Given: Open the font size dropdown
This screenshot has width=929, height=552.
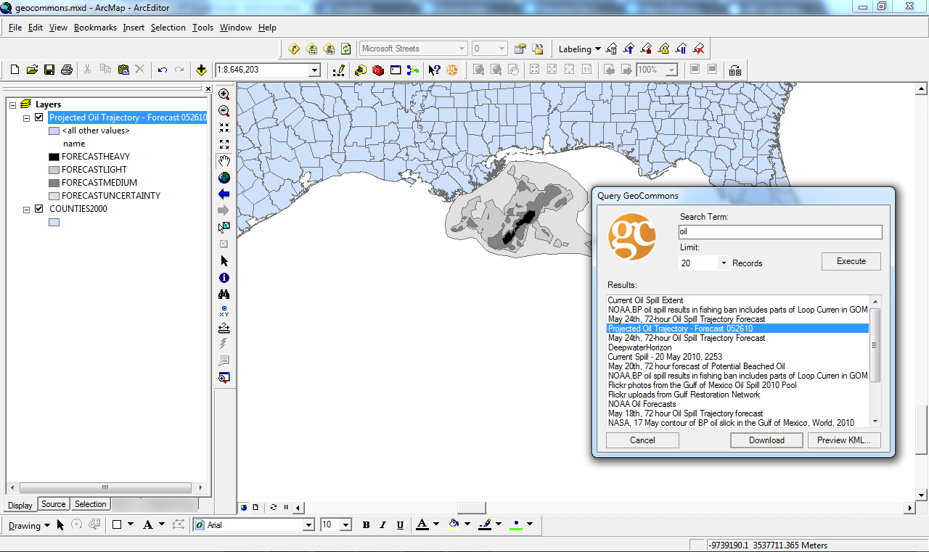Looking at the screenshot, I should click(x=345, y=525).
